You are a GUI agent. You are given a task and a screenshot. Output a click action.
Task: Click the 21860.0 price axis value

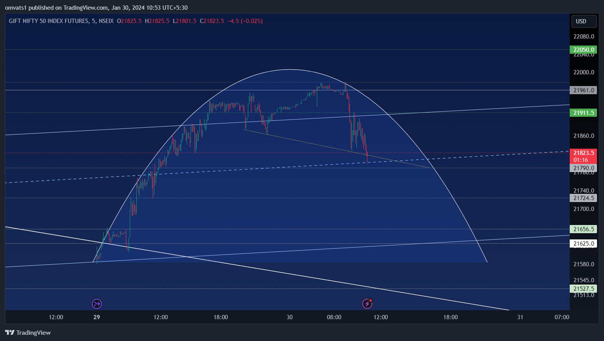pos(584,136)
